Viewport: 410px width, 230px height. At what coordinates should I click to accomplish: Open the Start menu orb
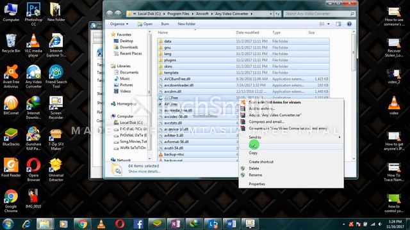click(x=8, y=224)
